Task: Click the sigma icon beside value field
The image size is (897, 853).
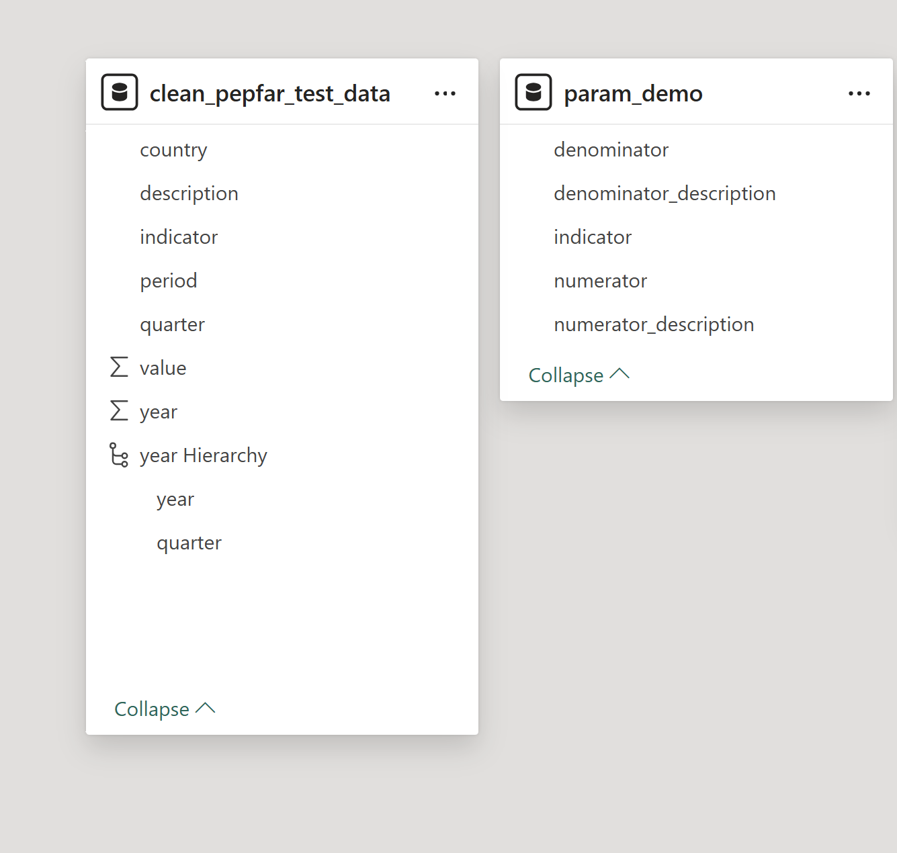Action: click(x=119, y=367)
